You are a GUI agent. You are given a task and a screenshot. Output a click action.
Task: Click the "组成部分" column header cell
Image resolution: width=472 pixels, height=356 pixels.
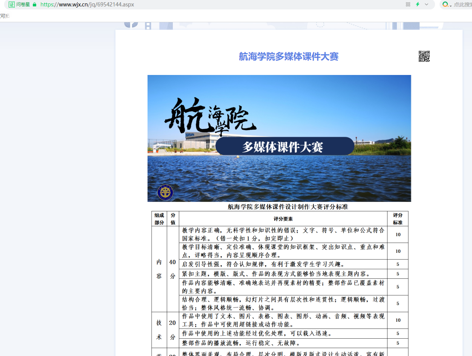tap(159, 219)
